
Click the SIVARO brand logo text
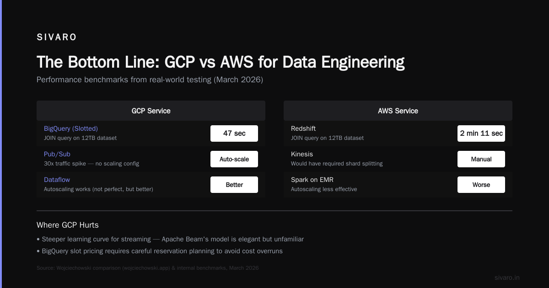[57, 37]
